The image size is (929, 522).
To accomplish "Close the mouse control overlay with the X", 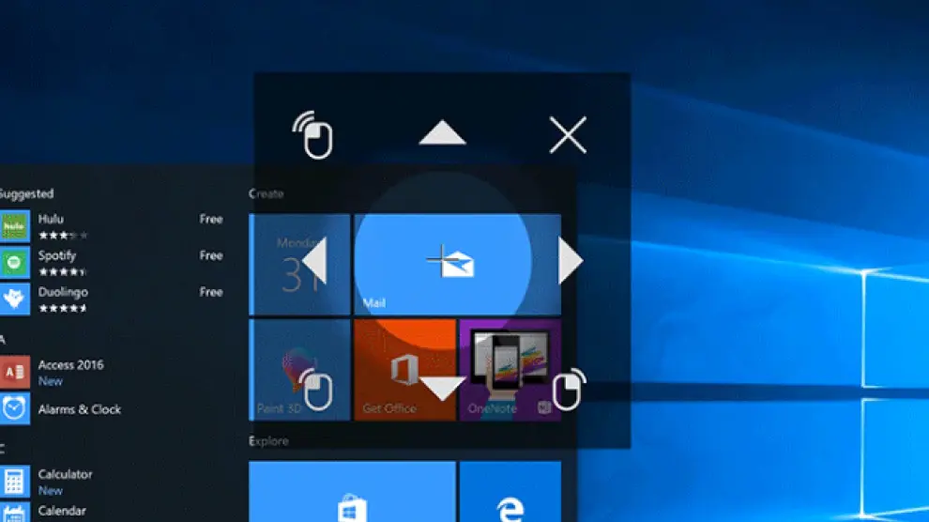I will click(x=568, y=135).
